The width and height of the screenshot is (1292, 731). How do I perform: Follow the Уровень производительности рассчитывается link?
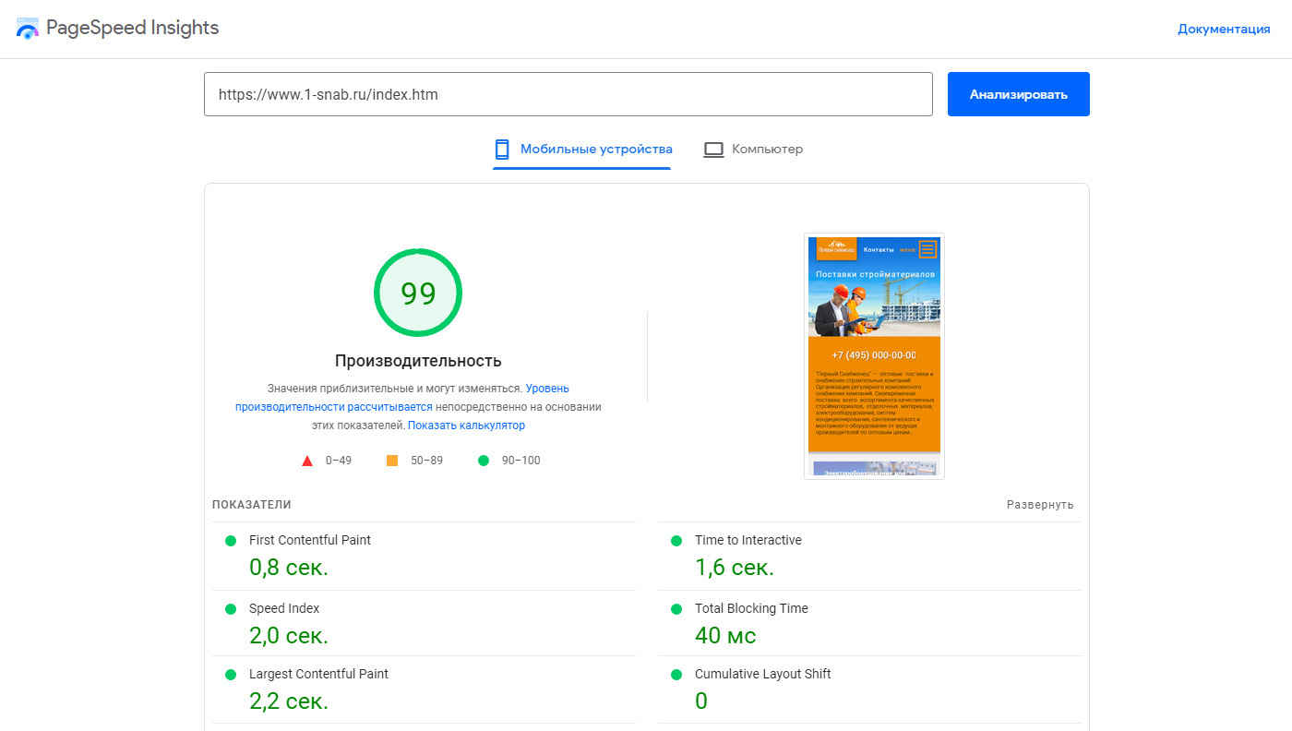(x=547, y=389)
